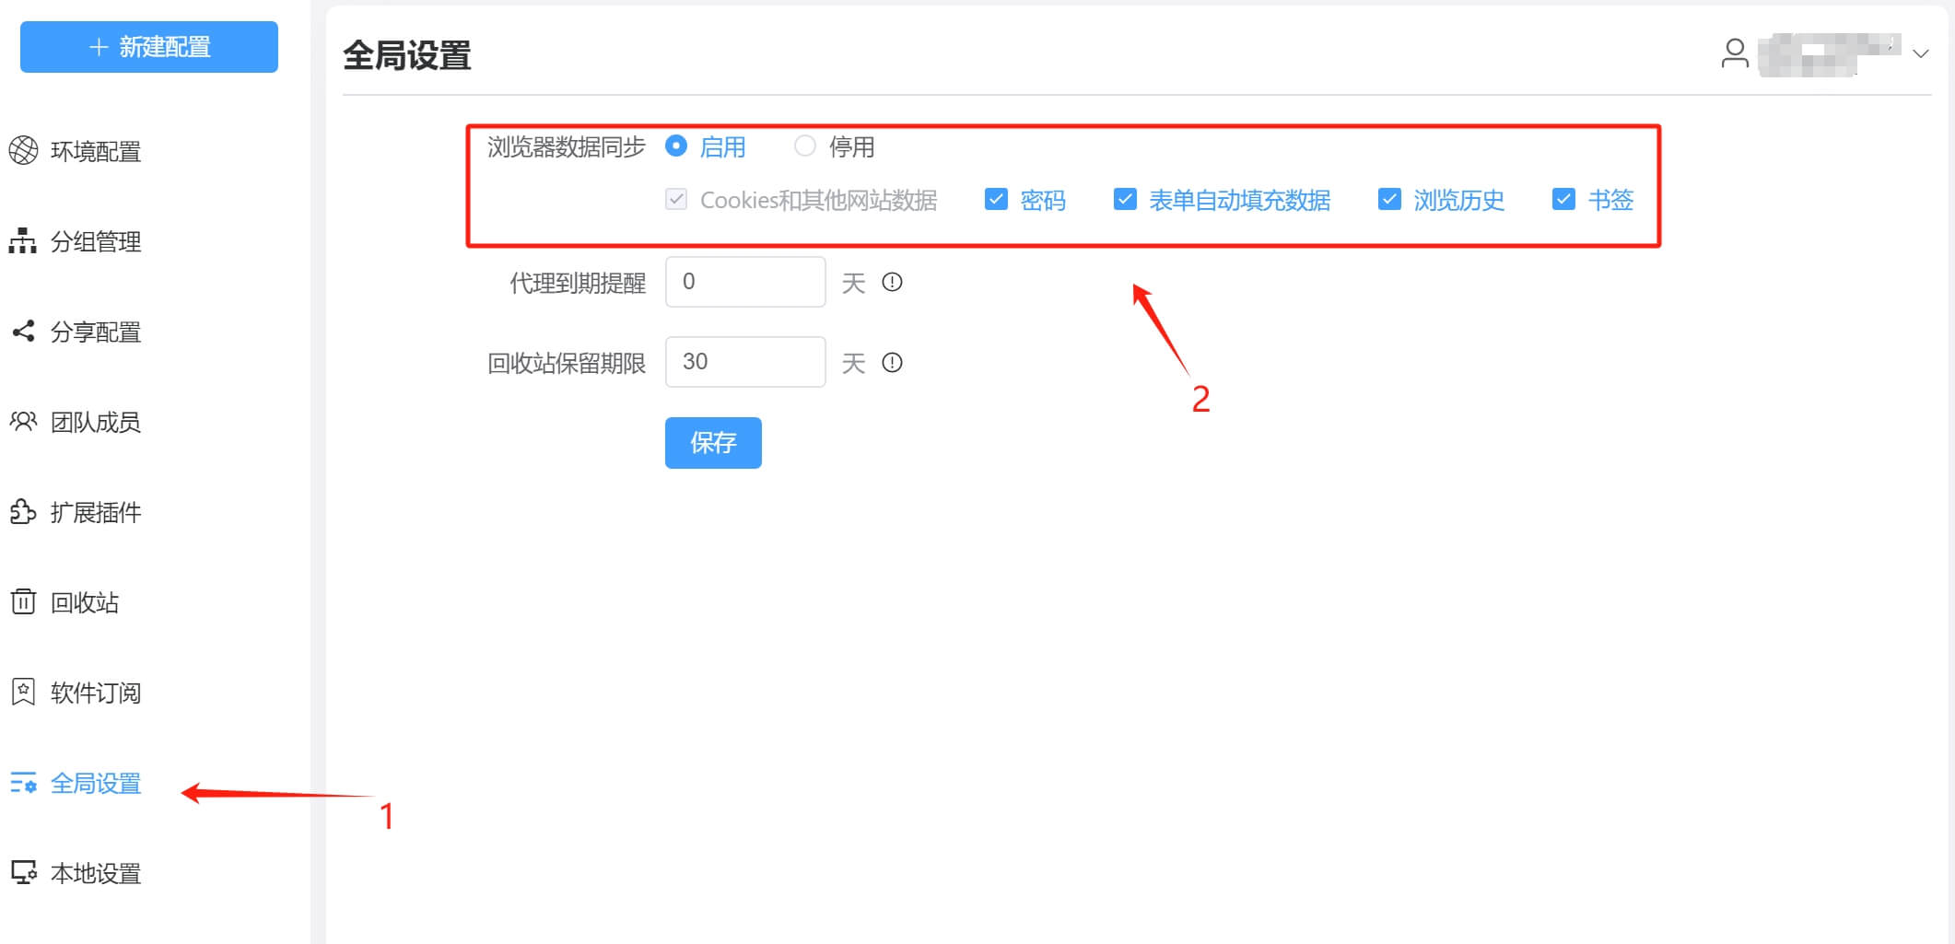Select the 停用 radio button
This screenshot has width=1955, height=944.
(805, 146)
